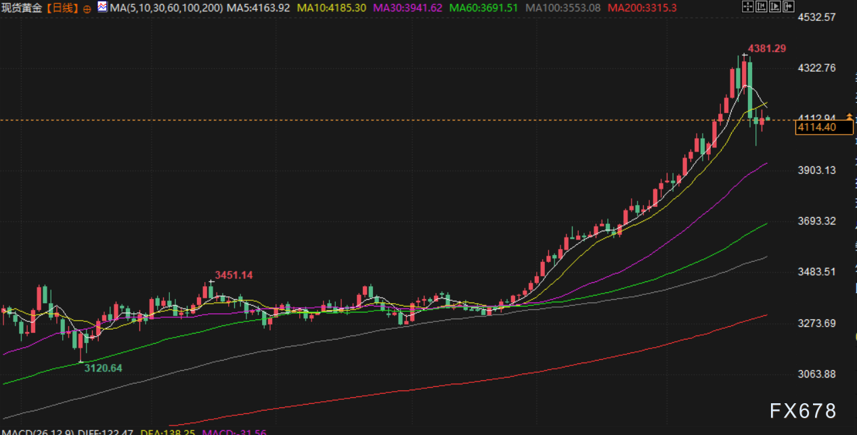
Task: Click the MA5:4163.92 legend value
Action: (x=259, y=8)
